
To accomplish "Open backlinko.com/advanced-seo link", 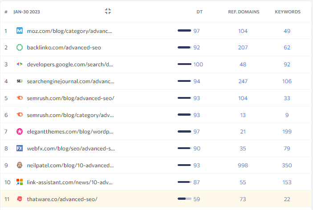I will click(x=64, y=48).
